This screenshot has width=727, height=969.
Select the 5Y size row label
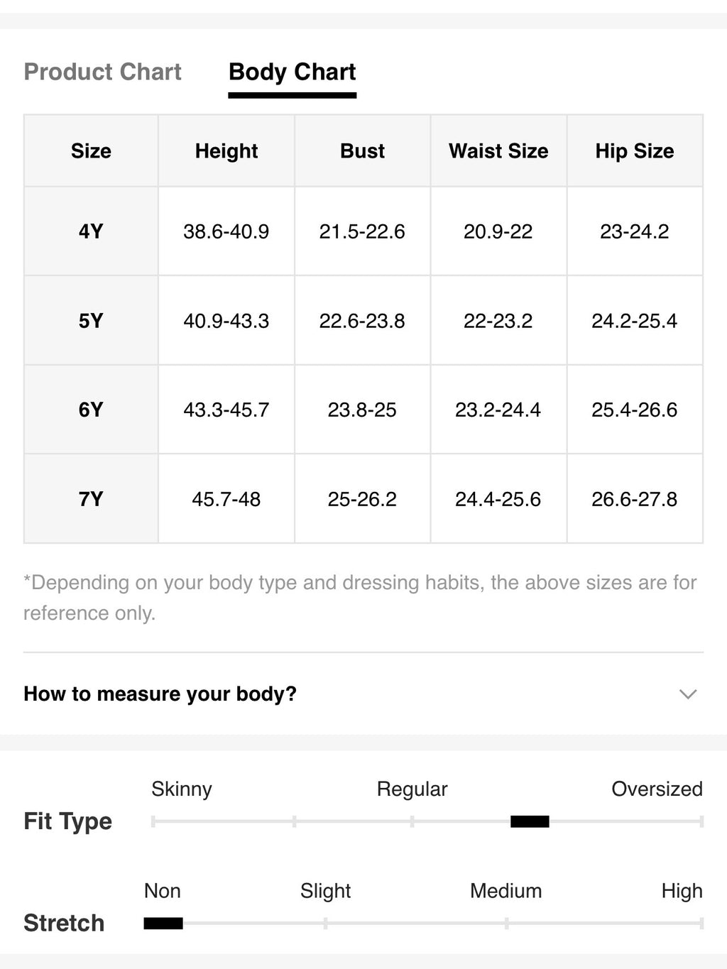tap(91, 321)
